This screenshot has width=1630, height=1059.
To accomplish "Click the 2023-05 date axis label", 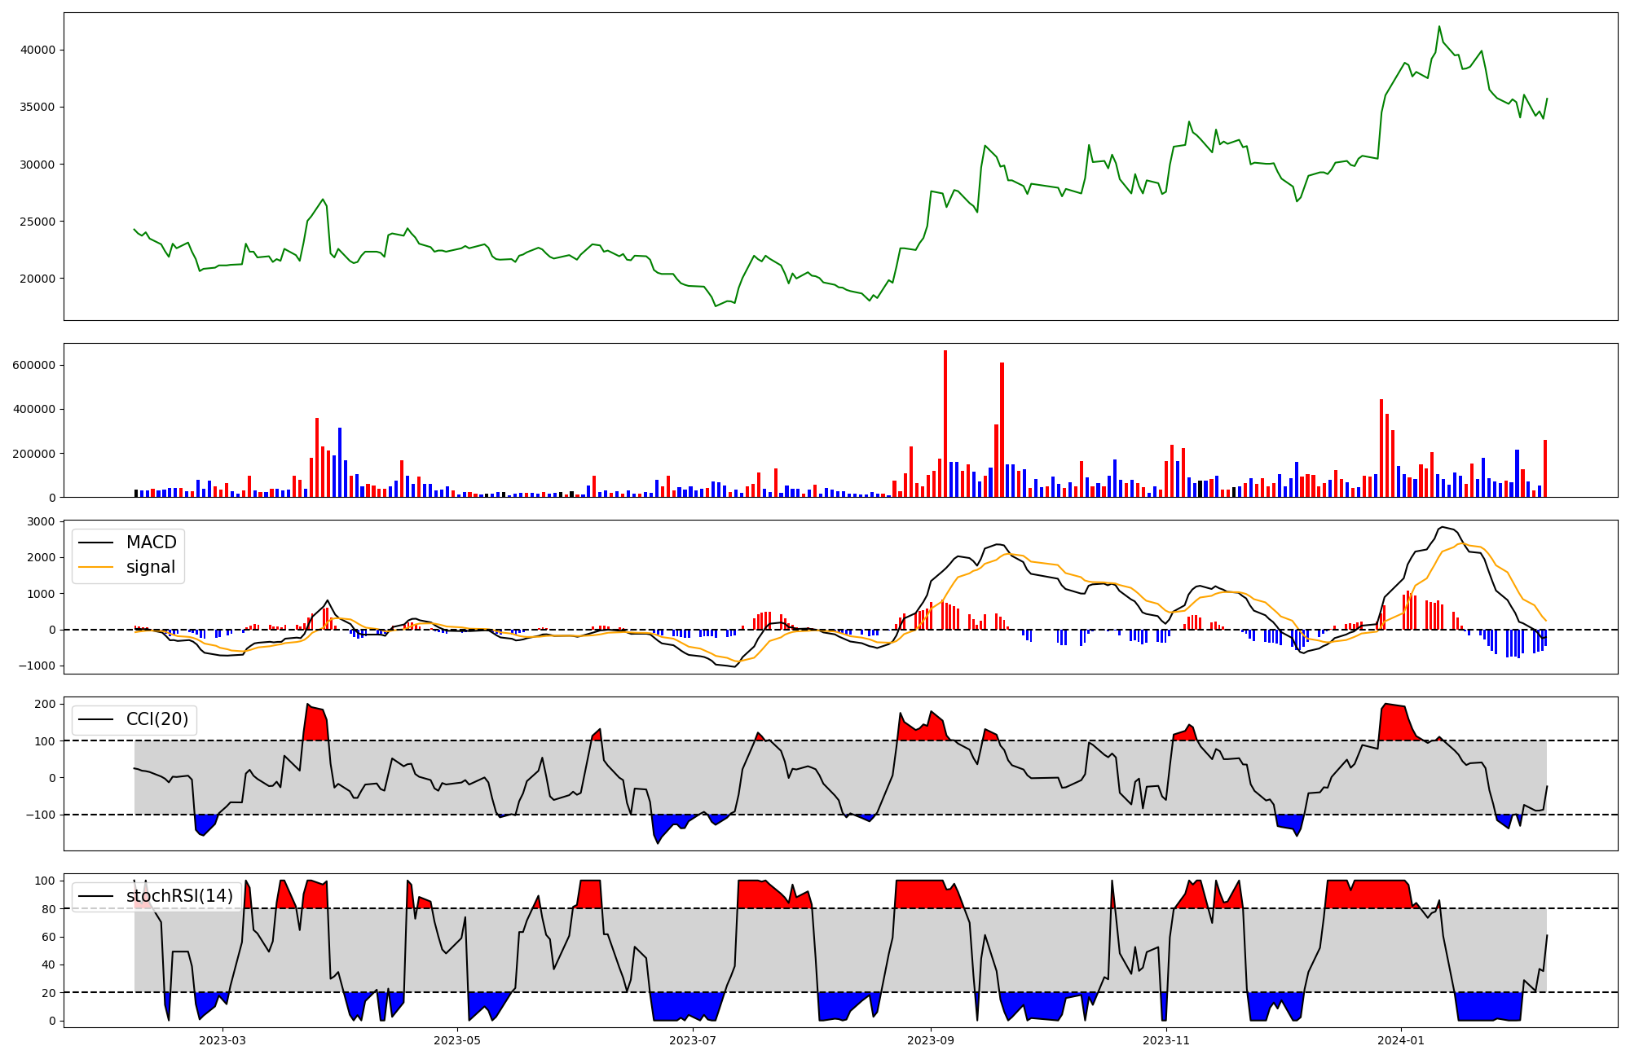I will (x=457, y=1040).
